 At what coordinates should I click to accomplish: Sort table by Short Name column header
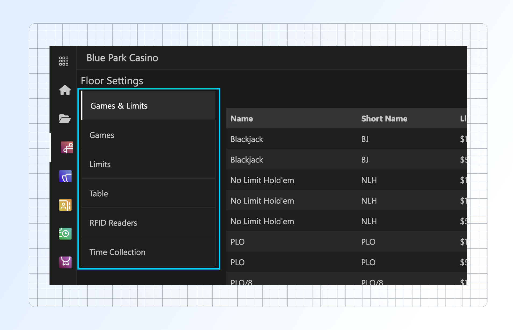[384, 119]
